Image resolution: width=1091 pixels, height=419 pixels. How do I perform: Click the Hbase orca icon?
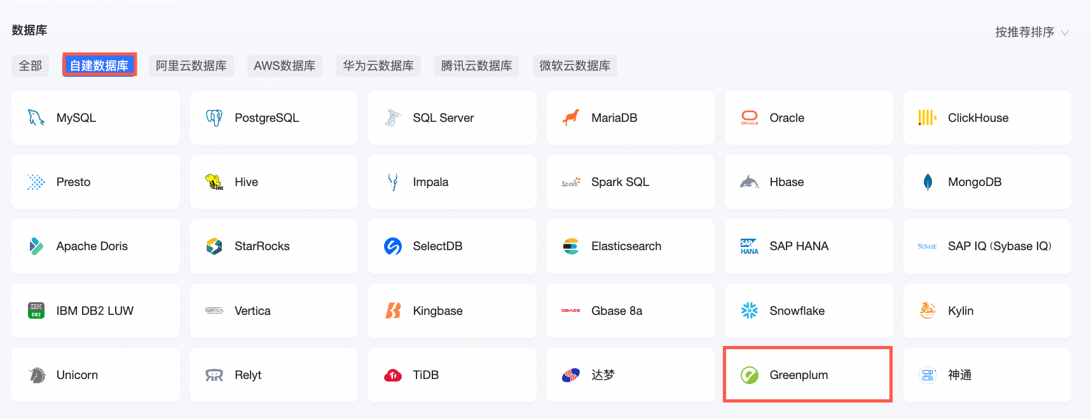(x=750, y=182)
